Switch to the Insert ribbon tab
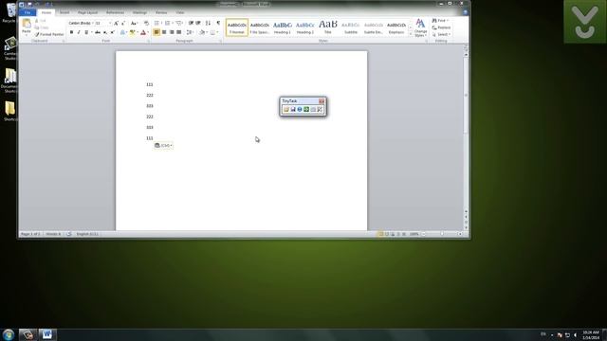Image resolution: width=607 pixels, height=341 pixels. click(64, 12)
